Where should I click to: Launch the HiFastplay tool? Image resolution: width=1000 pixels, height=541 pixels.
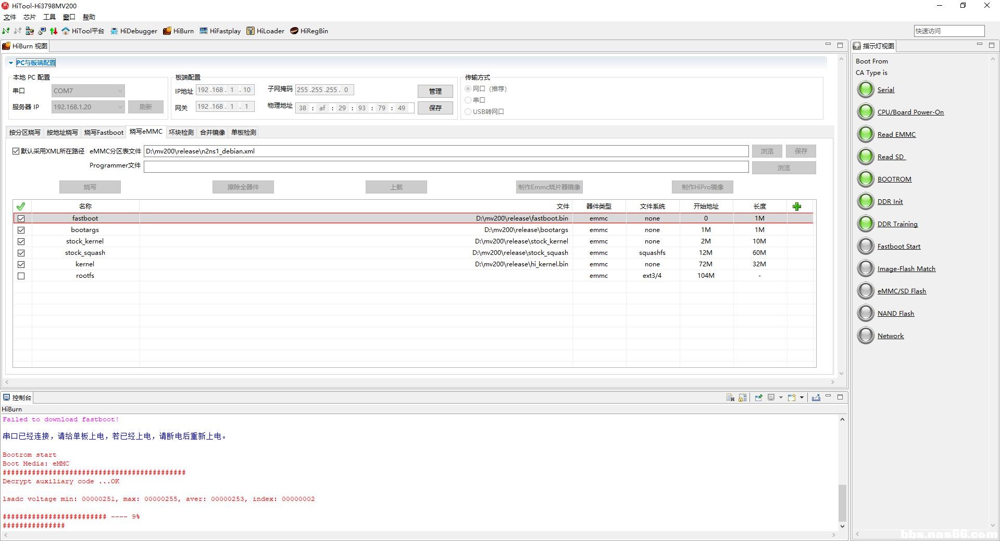[220, 31]
